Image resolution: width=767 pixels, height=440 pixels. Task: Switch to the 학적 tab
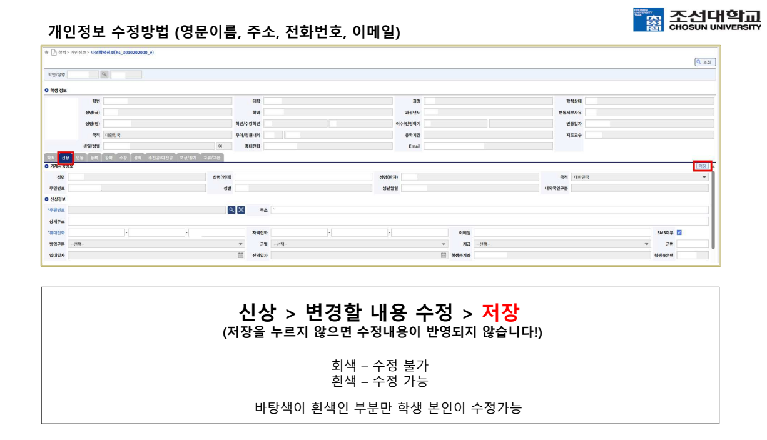(50, 157)
